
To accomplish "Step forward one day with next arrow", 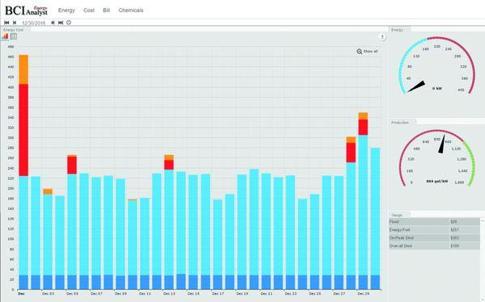I will (x=53, y=23).
